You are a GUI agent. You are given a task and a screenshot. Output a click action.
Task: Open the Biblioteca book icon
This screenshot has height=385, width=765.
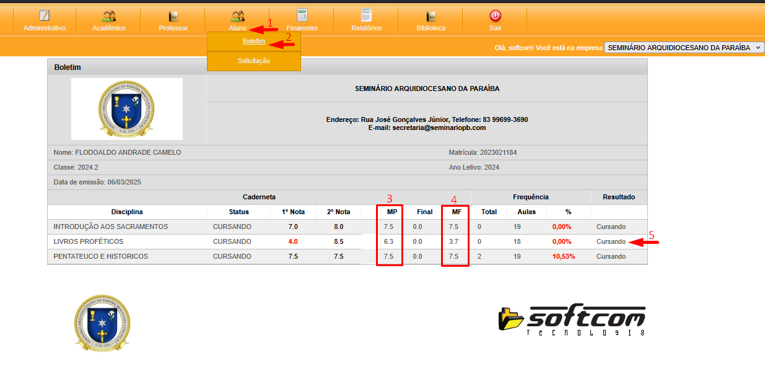[x=431, y=16]
